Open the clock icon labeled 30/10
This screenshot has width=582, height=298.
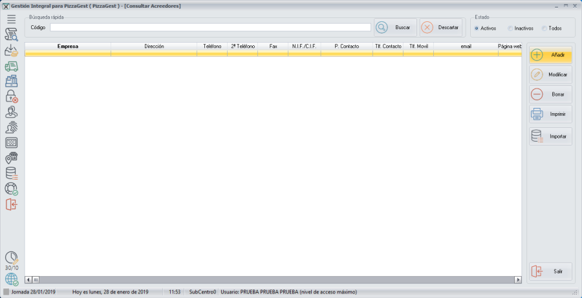[11, 258]
